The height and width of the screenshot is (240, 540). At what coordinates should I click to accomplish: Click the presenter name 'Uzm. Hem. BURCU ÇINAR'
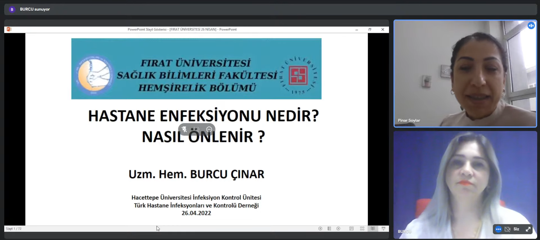(196, 174)
